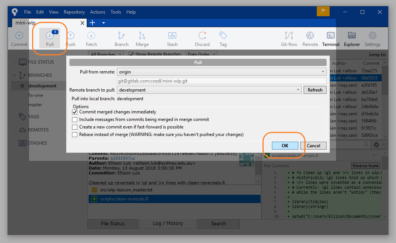Switch to the Log / History tab
396x243 pixels.
(168, 223)
